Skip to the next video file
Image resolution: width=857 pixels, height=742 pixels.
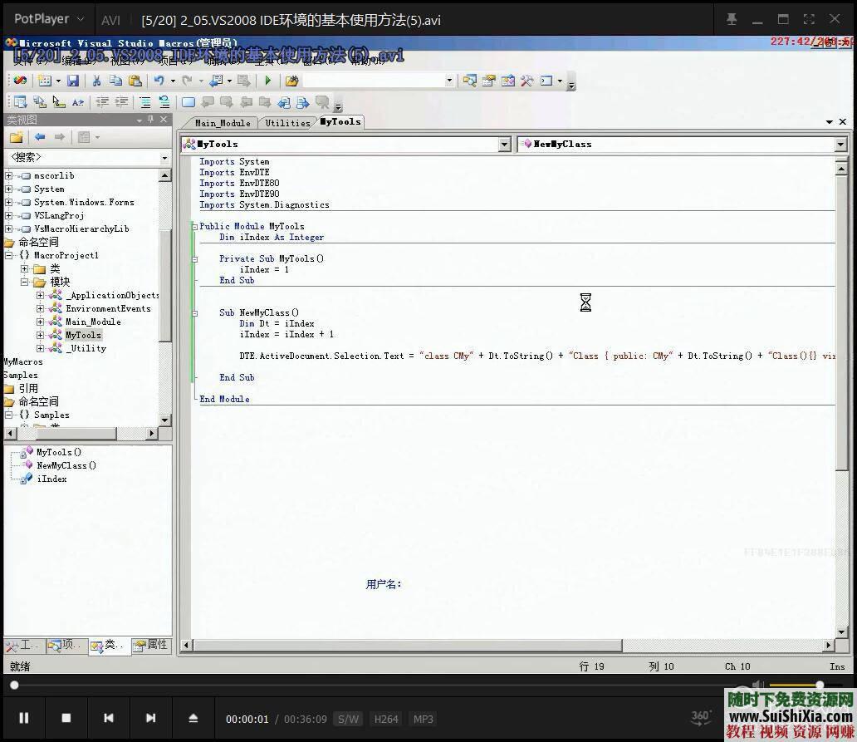coord(150,718)
